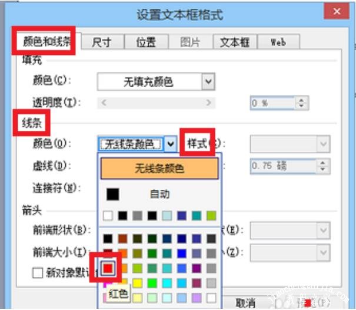The image size is (356, 310).
Task: Pick the olive dark yellow swatch
Action: (137, 253)
